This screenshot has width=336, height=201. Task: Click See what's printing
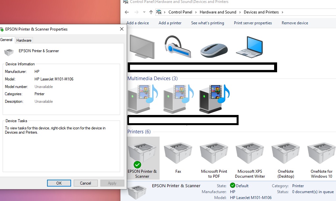208,23
